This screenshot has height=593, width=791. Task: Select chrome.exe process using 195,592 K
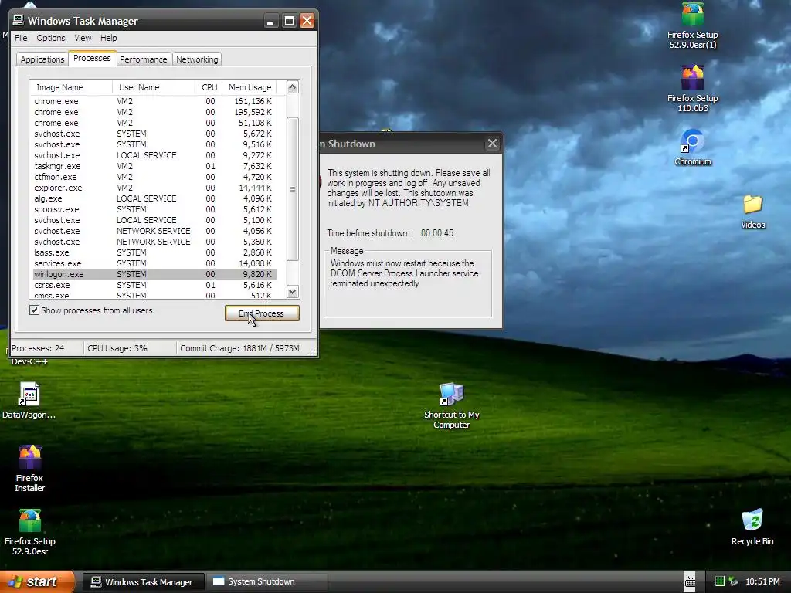154,112
